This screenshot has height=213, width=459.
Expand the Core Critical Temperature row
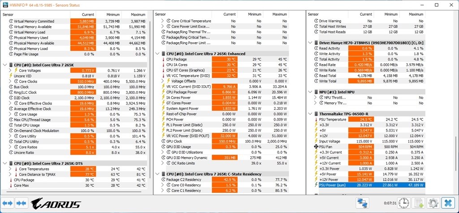pyautogui.click(x=163, y=21)
